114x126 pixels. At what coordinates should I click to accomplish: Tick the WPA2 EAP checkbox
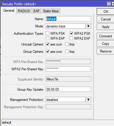(x=71, y=38)
